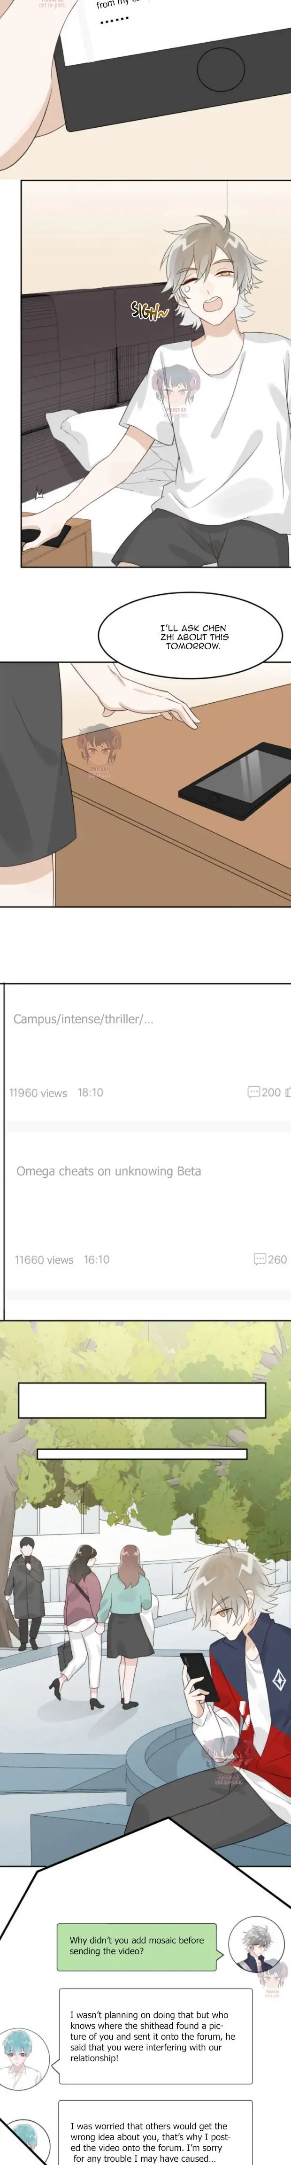Open the gray-haired user's chat avatar
This screenshot has height=2165, width=291.
254,1944
